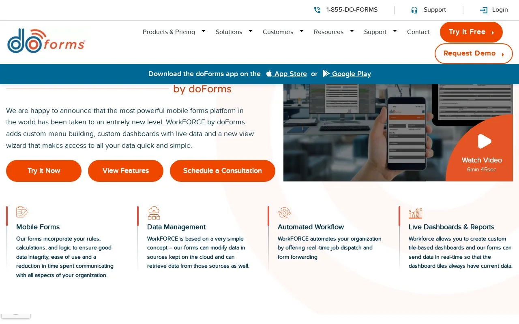Click the headset Support icon in top bar
519x324 pixels.
coord(414,10)
